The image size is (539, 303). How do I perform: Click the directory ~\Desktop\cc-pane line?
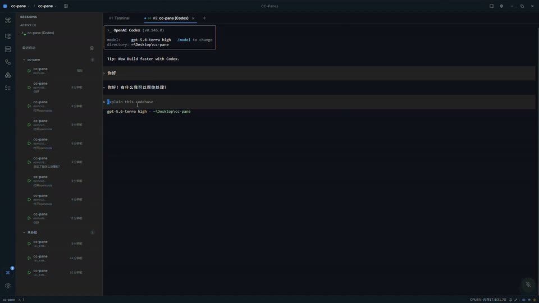[x=138, y=45]
